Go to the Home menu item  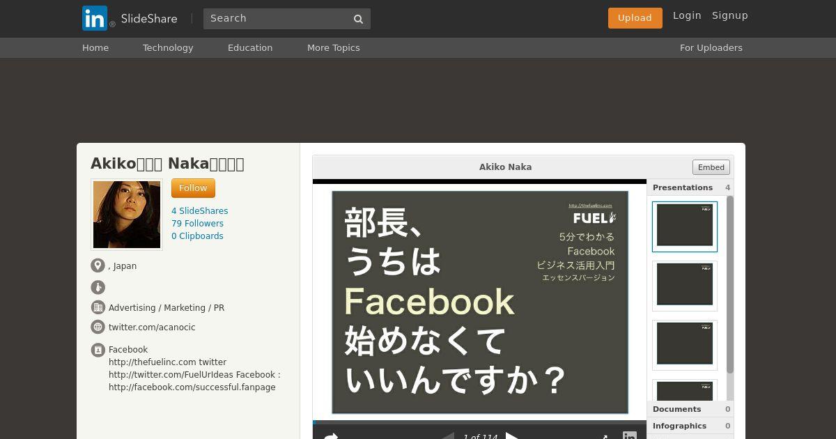click(95, 47)
